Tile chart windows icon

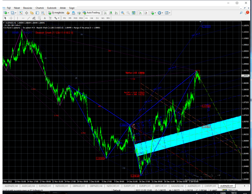(x=133, y=13)
